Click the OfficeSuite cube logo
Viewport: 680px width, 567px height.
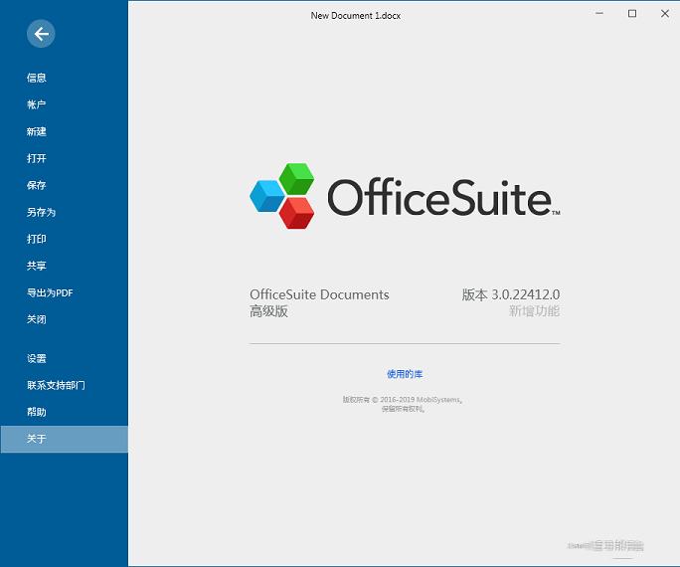pos(282,196)
